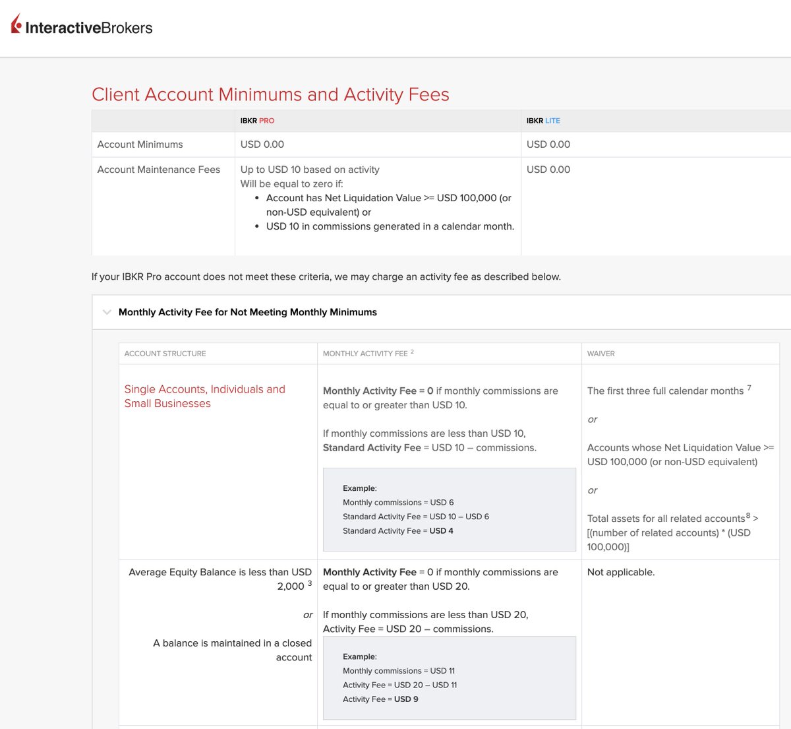Click 'Activity Fee = USD 20 – commissions.' text
This screenshot has height=729, width=791.
(x=408, y=629)
